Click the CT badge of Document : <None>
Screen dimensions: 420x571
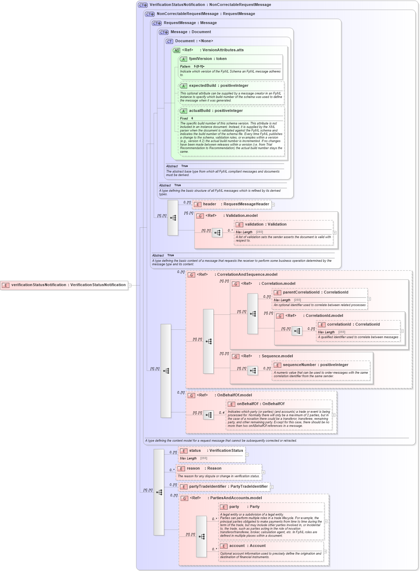(x=170, y=41)
